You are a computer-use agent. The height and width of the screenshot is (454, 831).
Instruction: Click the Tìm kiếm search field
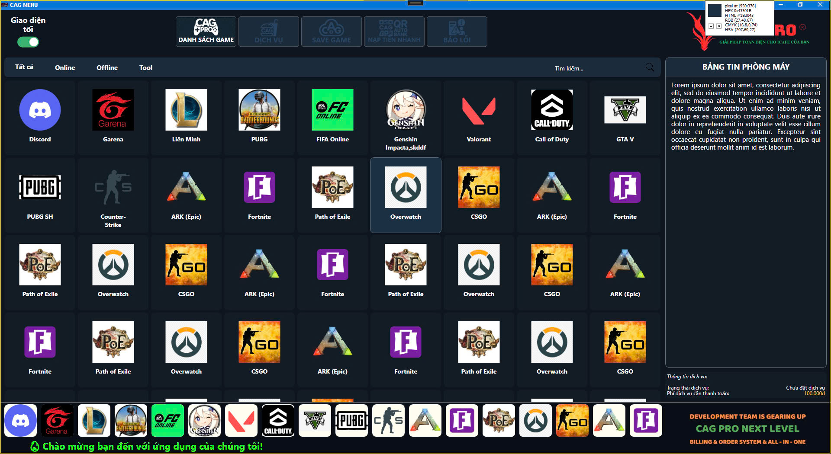click(597, 68)
